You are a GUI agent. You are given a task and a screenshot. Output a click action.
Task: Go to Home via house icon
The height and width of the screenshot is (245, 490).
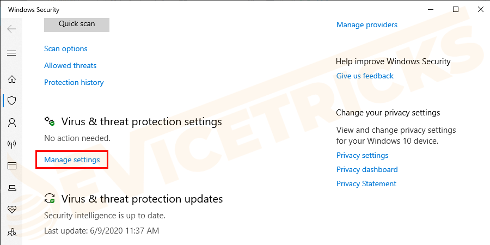pyautogui.click(x=11, y=79)
